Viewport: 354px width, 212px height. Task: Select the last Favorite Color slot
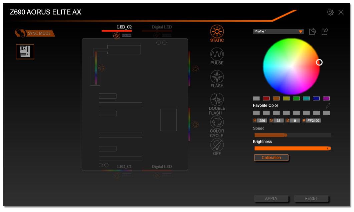point(326,113)
